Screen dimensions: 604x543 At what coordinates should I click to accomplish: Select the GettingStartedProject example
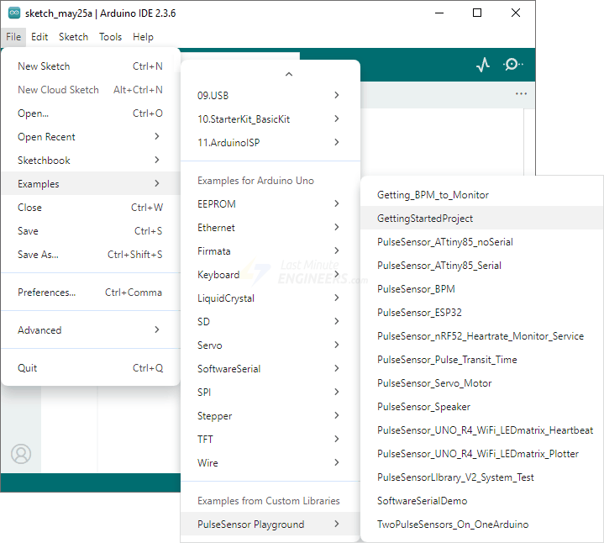(x=425, y=219)
